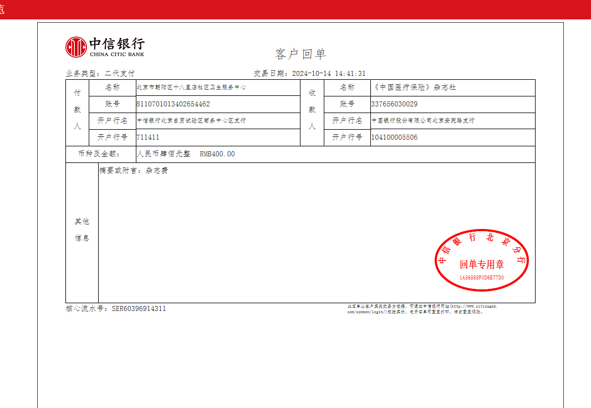The height and width of the screenshot is (408, 591).
Task: Click the China CITIC Bank red logo icon
Action: tap(76, 47)
